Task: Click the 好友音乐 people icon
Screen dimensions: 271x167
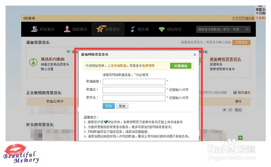Action: (x=34, y=29)
